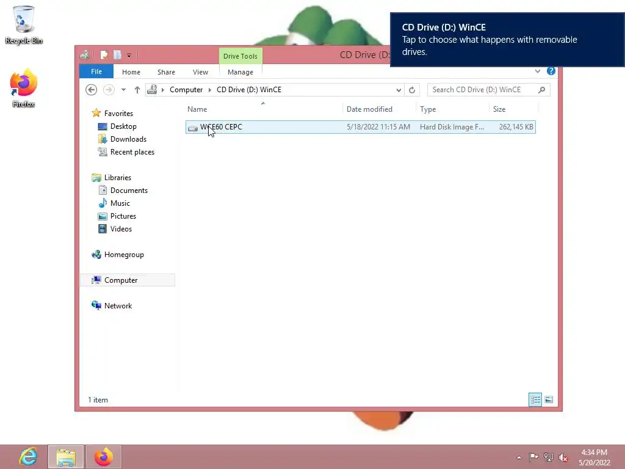Switch to Details view icon

535,399
